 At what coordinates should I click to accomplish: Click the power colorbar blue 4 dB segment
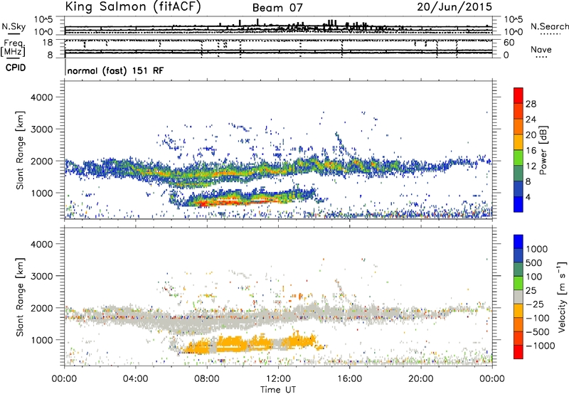point(519,204)
